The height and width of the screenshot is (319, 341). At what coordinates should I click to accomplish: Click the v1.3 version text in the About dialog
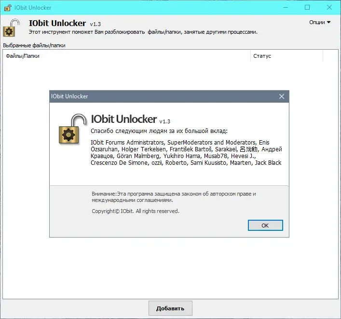(164, 121)
